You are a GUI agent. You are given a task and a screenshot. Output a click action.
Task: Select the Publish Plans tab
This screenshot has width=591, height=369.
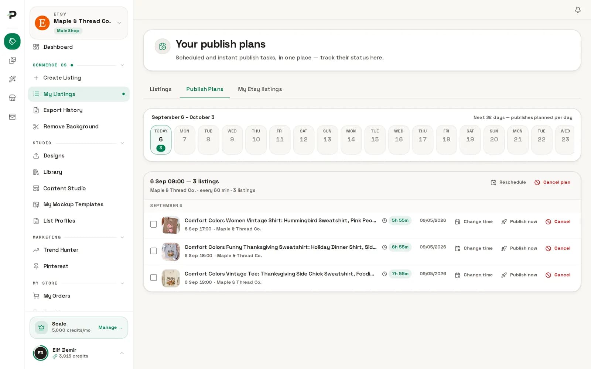205,89
